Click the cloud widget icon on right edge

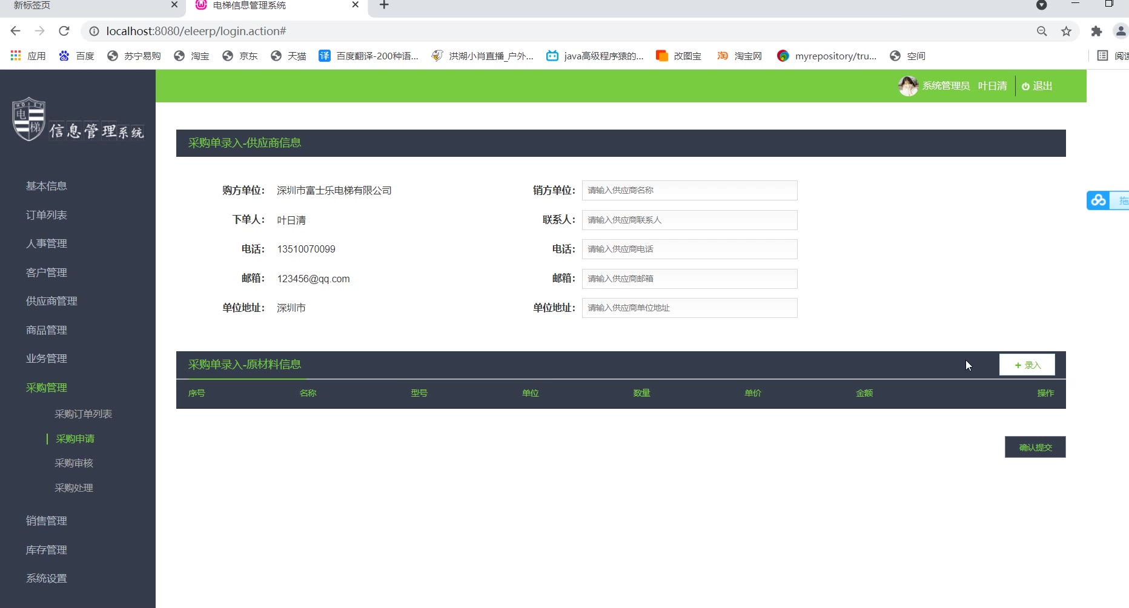[x=1098, y=200]
